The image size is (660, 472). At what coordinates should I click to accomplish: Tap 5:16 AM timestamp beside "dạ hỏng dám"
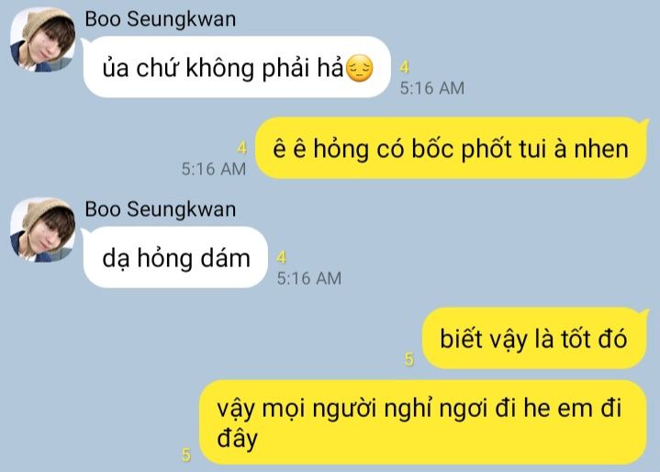pyautogui.click(x=309, y=278)
